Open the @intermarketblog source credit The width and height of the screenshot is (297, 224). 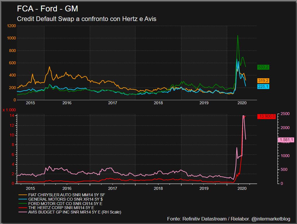click(x=271, y=219)
